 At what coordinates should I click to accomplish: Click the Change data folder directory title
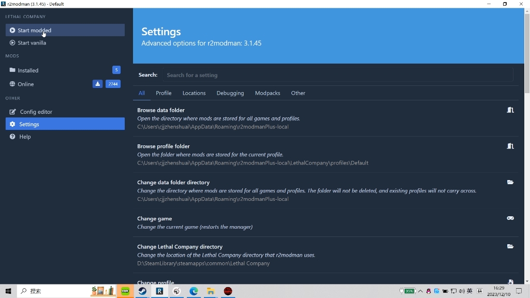(173, 183)
